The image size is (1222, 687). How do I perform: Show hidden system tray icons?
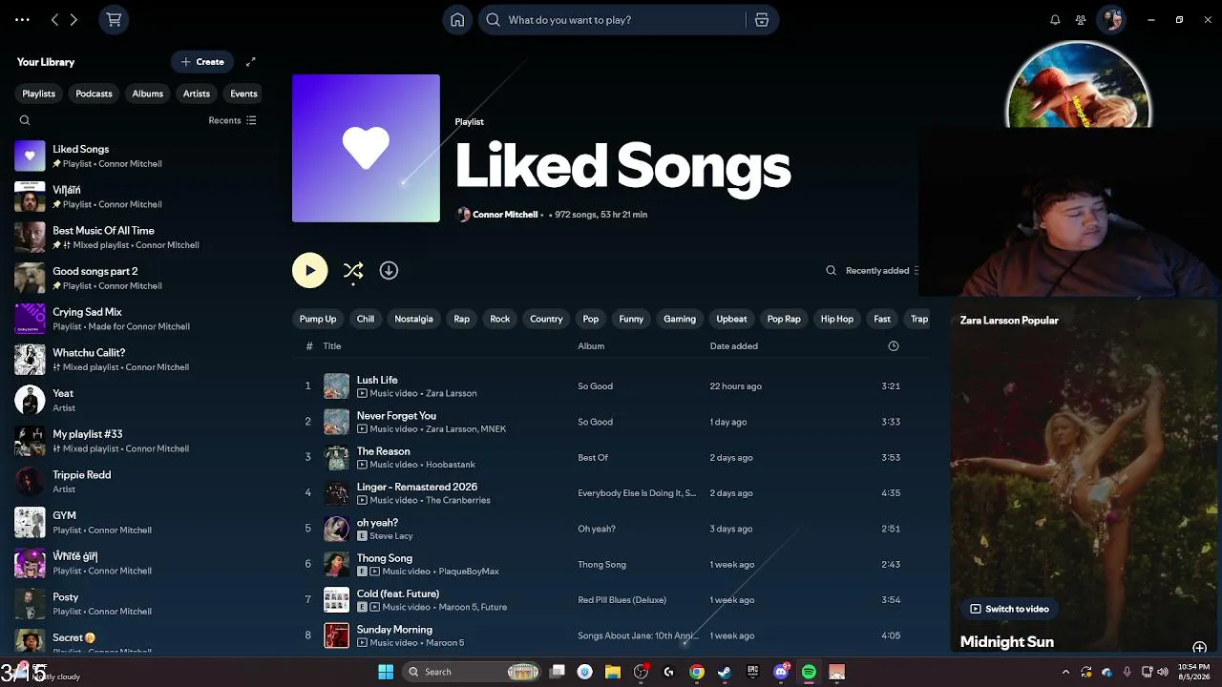click(1066, 672)
